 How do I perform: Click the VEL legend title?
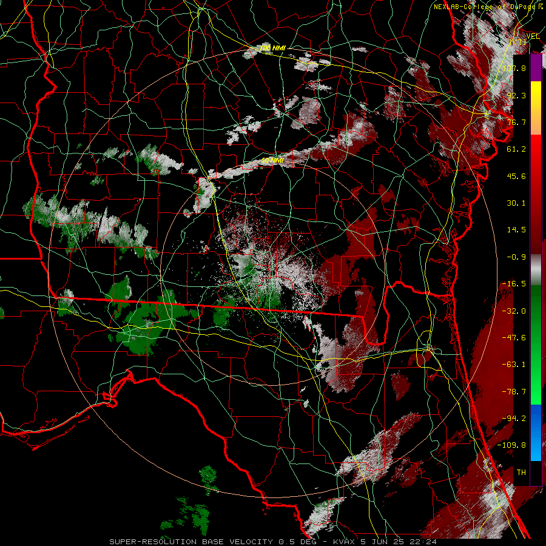533,36
